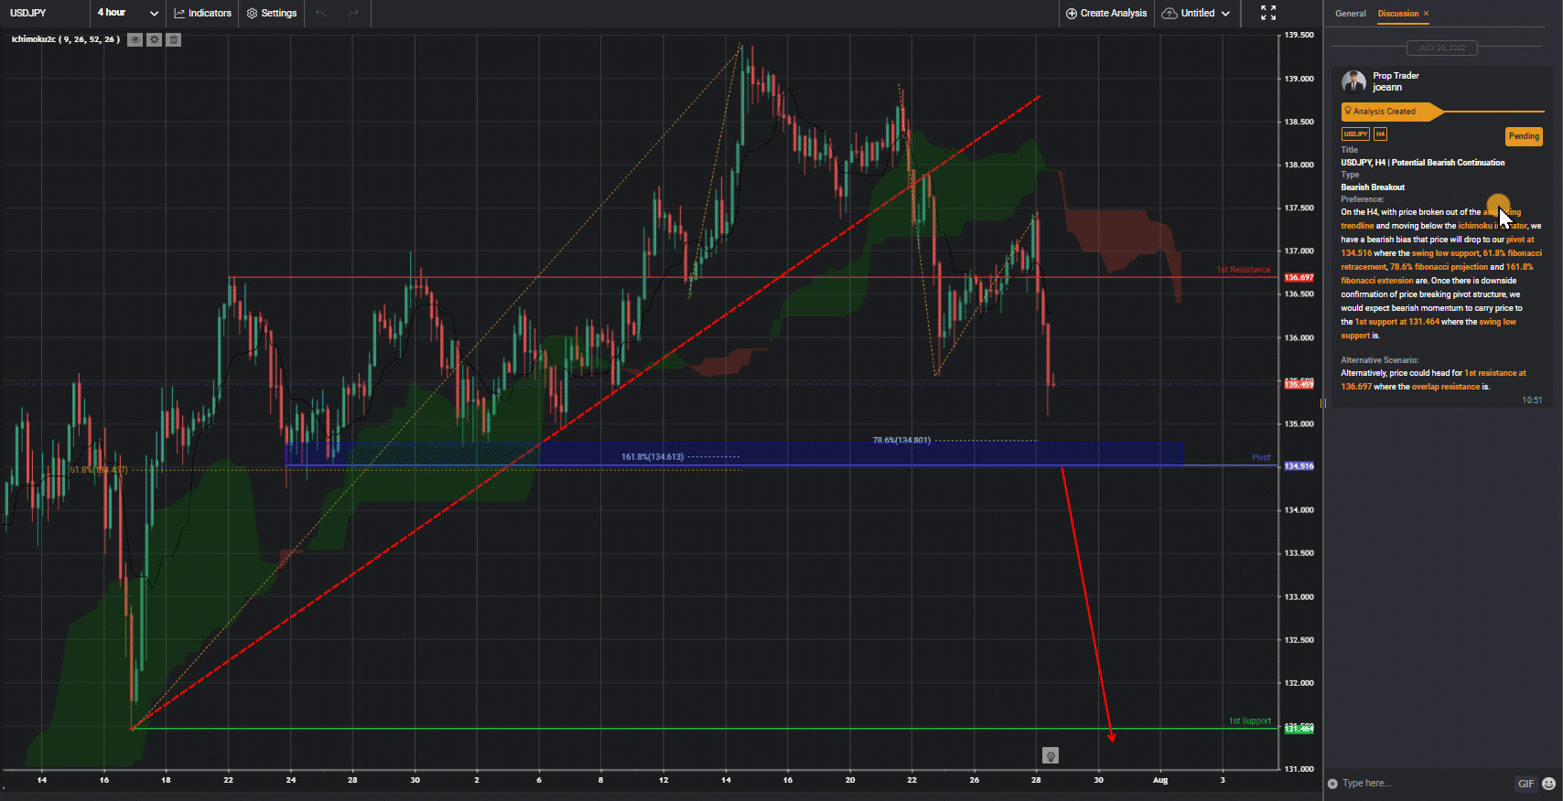
Task: Click the USDJPY tag badge
Action: pyautogui.click(x=1355, y=134)
